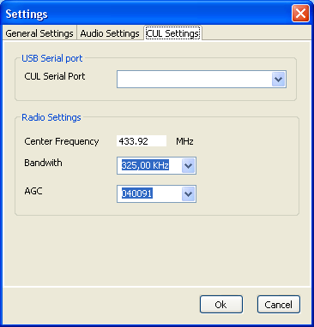Expand the AGC dropdown arrow
Viewport: 314px width, 327px height.
[188, 194]
